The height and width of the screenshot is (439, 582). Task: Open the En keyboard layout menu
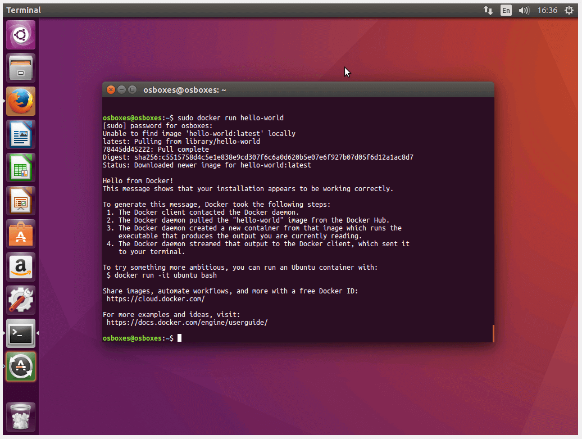click(506, 10)
